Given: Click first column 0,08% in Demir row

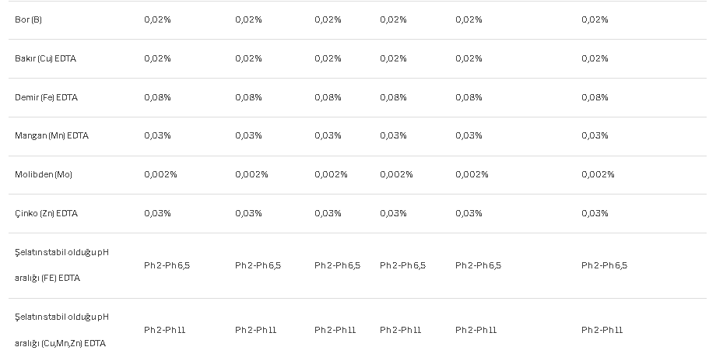Looking at the screenshot, I should [157, 97].
